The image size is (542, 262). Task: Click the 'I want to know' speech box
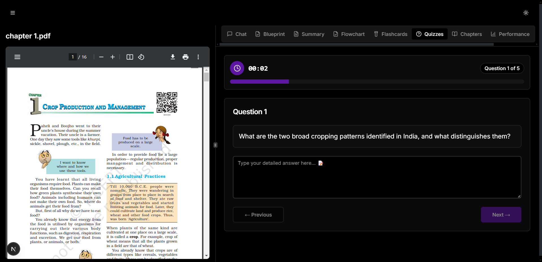[71, 166]
